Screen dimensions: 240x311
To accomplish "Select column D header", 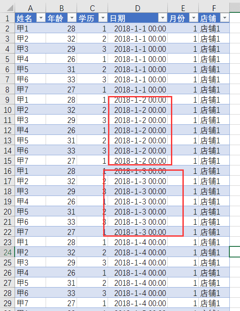I will click(138, 8).
